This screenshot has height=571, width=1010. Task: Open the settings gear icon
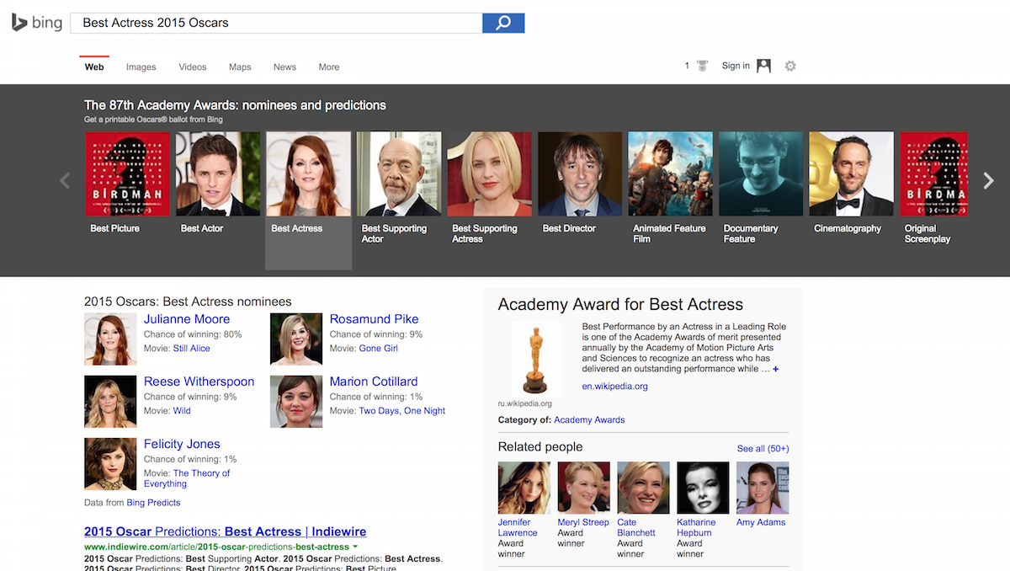[x=790, y=66]
